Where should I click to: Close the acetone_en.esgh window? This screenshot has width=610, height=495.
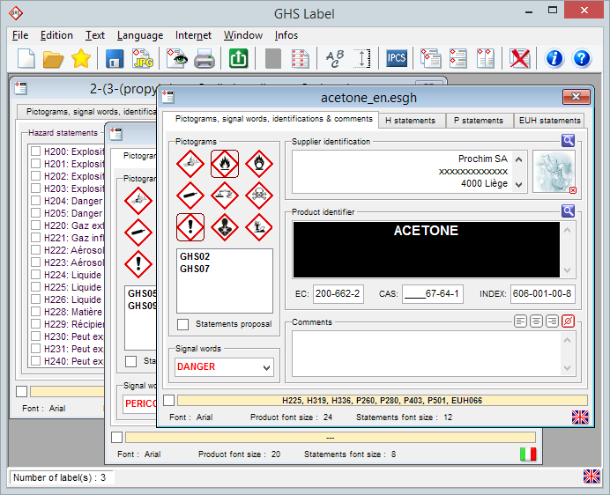(x=577, y=97)
